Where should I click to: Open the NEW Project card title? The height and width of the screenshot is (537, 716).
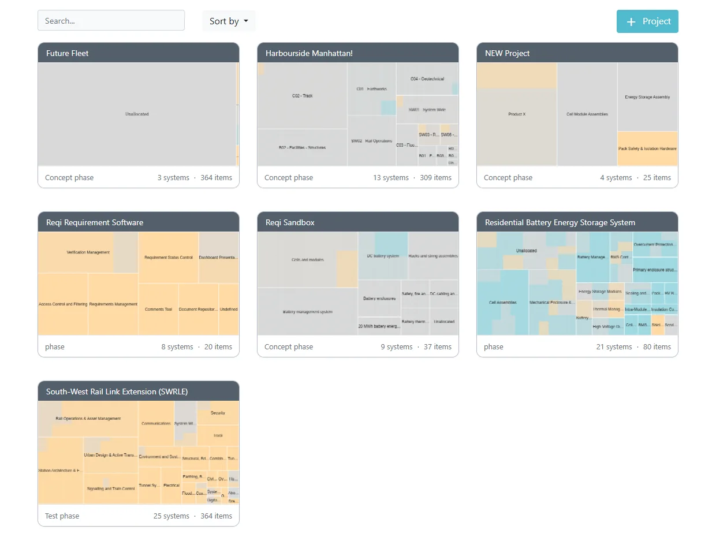(x=508, y=53)
